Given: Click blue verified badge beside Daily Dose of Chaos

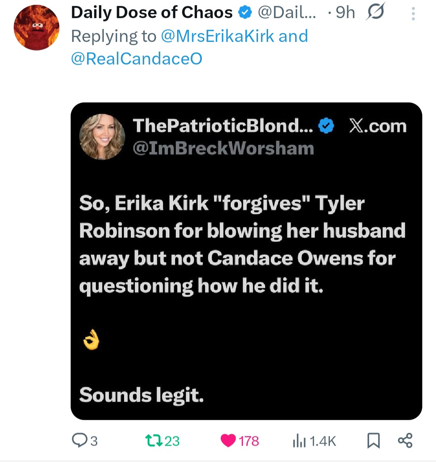Looking at the screenshot, I should (x=244, y=13).
